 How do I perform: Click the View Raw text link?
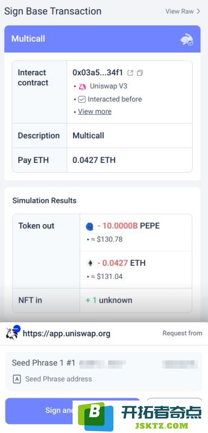[x=179, y=11]
